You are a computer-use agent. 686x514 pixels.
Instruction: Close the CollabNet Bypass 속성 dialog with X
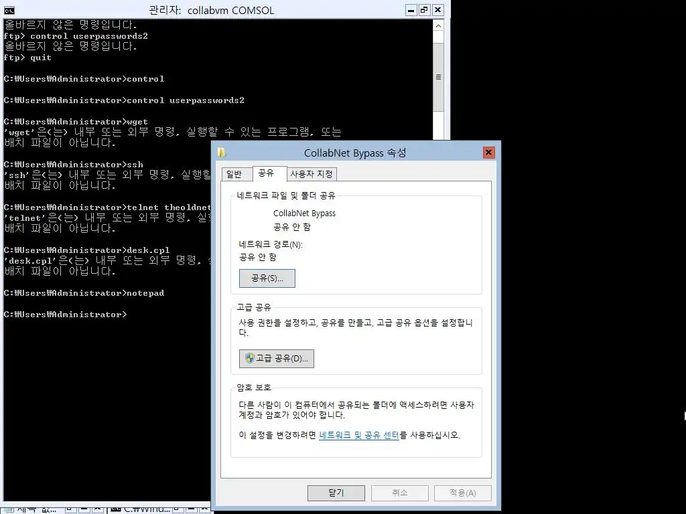[x=488, y=152]
